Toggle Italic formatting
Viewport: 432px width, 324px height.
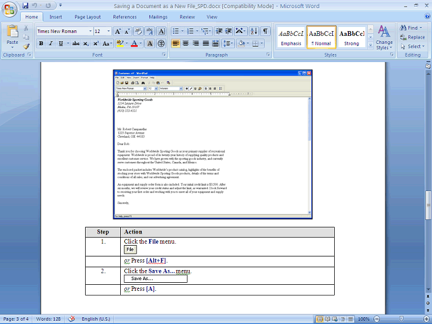(x=51, y=43)
